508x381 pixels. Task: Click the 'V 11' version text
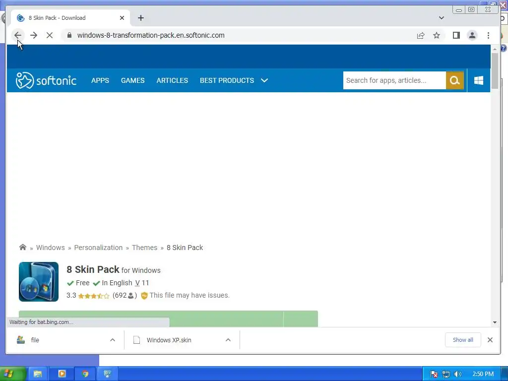click(x=142, y=283)
